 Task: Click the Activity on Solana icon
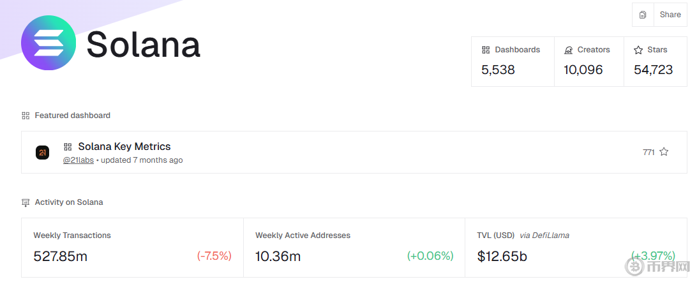(x=26, y=202)
